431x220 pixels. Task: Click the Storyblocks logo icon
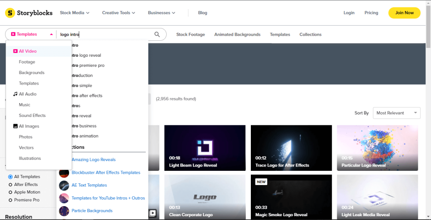click(x=10, y=13)
